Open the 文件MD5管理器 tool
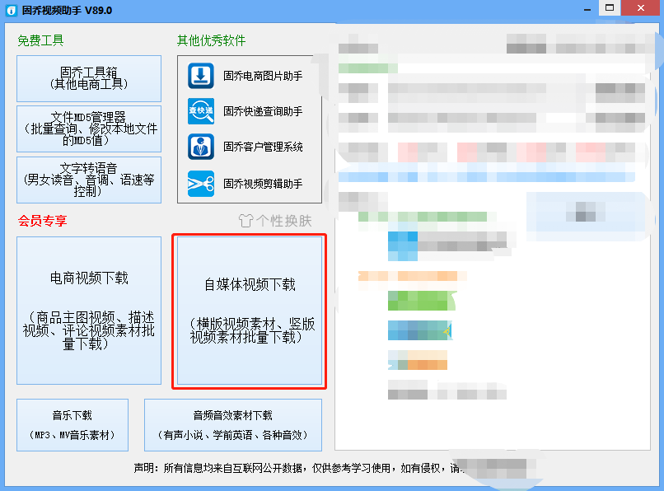The height and width of the screenshot is (491, 664). pyautogui.click(x=89, y=129)
